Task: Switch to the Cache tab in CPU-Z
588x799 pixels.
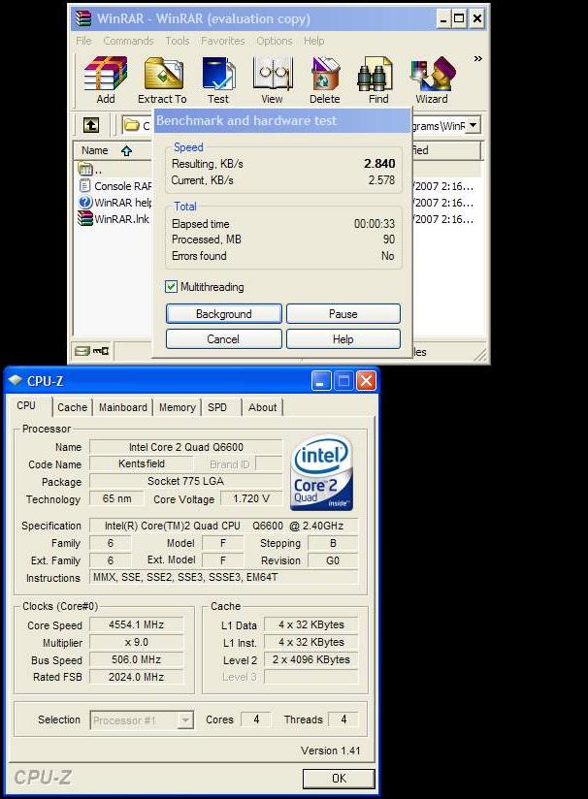Action: pyautogui.click(x=72, y=407)
